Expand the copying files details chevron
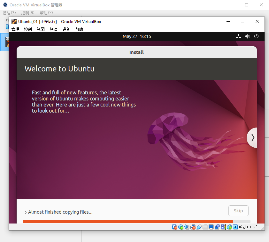 point(26,212)
